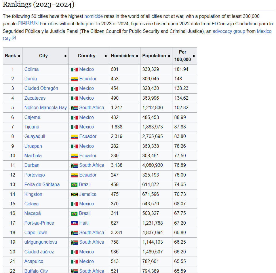276x273 pixels.
Task: Click the Mexico flag icon in Ciudad Juárez row
Action: (x=74, y=252)
